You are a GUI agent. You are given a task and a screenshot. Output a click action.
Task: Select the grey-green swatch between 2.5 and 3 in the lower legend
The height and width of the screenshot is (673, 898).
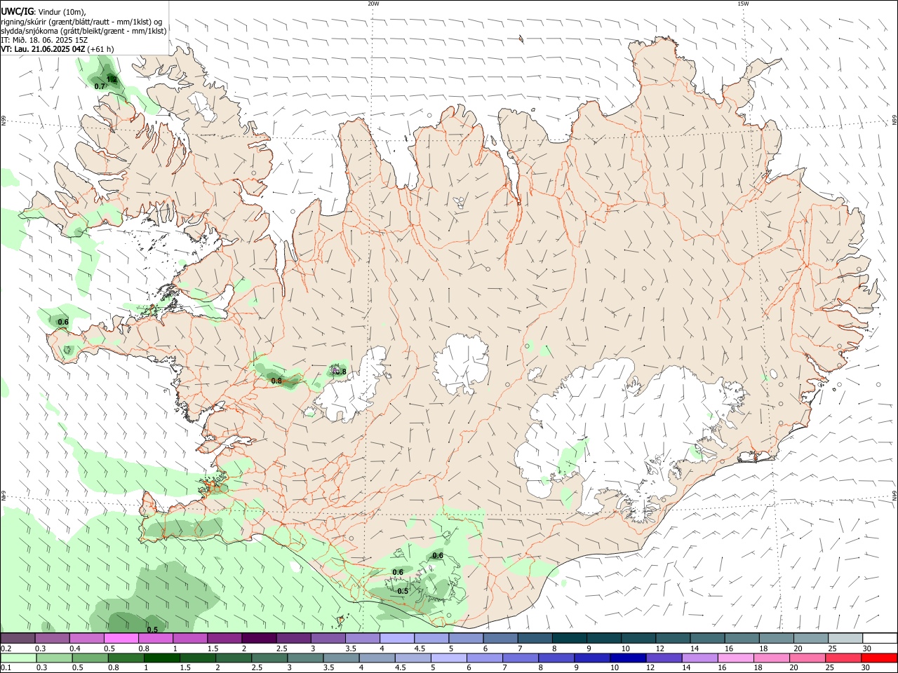click(x=269, y=658)
